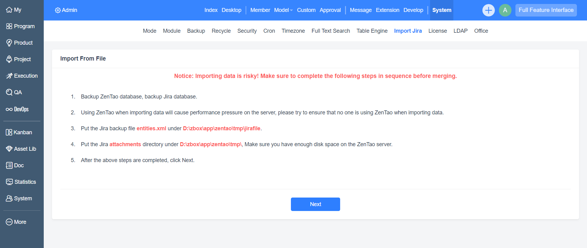Click the red 'entities.xml' filename text
The width and height of the screenshot is (587, 248).
tap(151, 128)
